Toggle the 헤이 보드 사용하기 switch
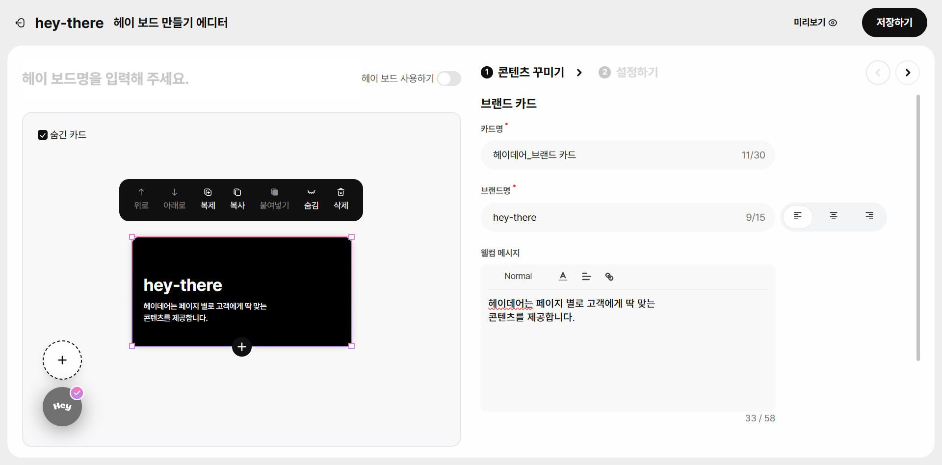The image size is (942, 465). [448, 78]
